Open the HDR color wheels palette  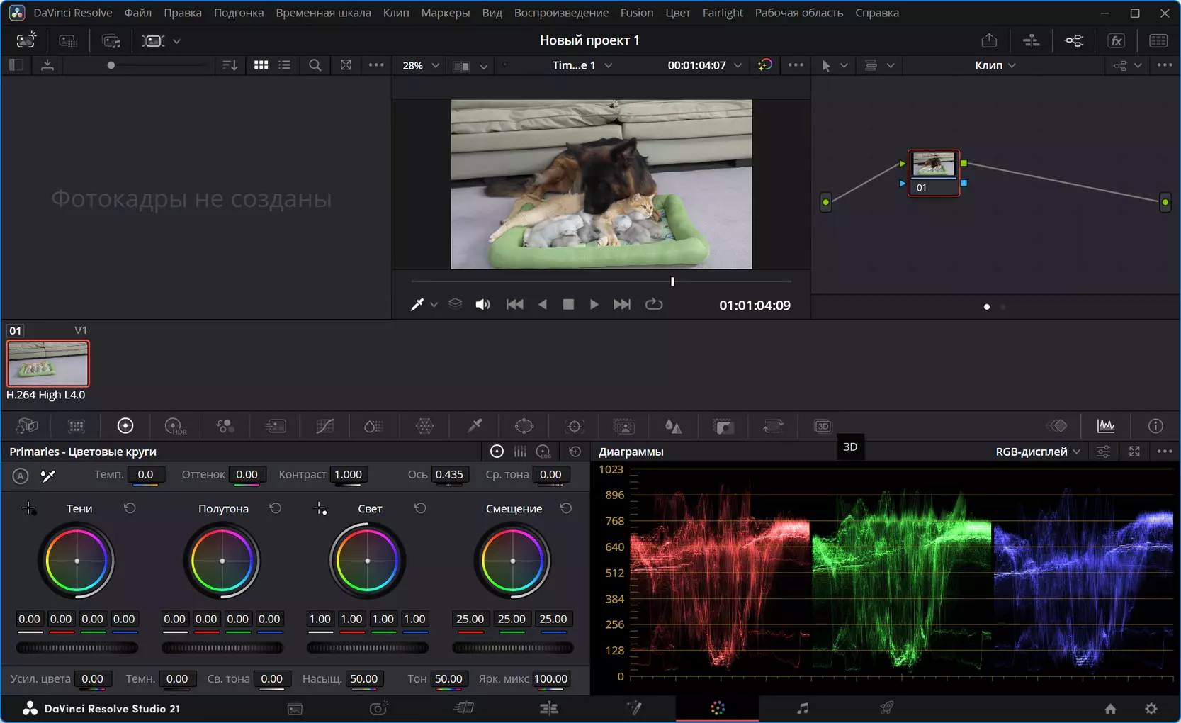175,426
